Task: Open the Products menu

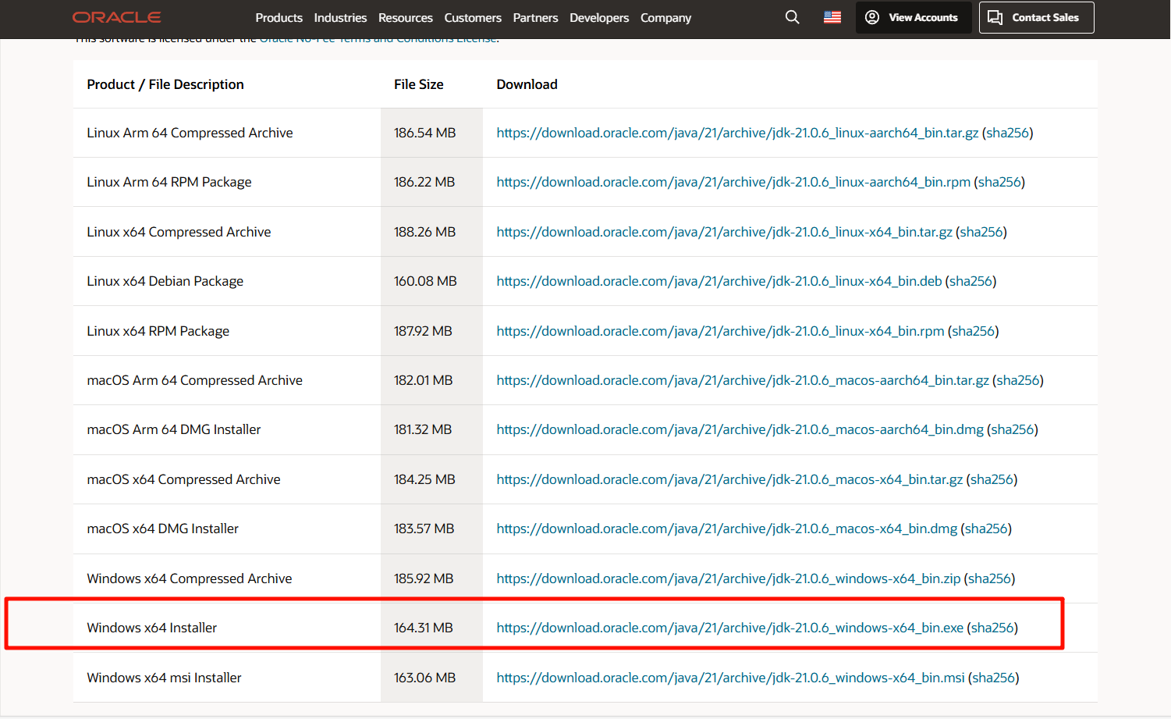Action: (279, 18)
